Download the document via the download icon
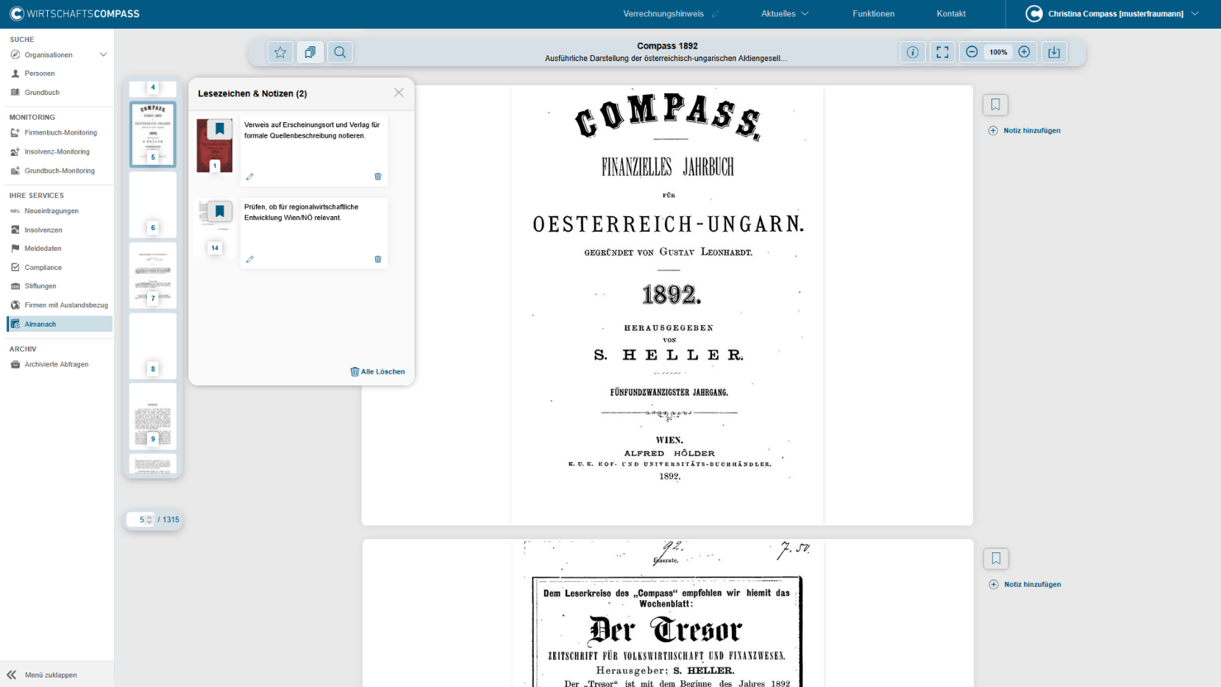Image resolution: width=1221 pixels, height=687 pixels. click(x=1054, y=52)
